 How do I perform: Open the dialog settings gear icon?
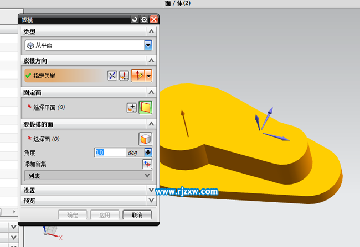tap(144, 19)
